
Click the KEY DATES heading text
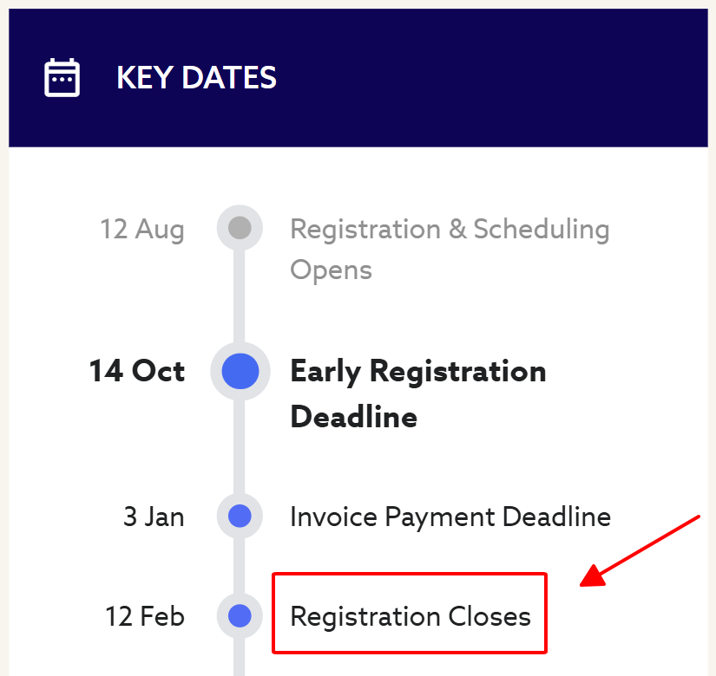pyautogui.click(x=196, y=78)
